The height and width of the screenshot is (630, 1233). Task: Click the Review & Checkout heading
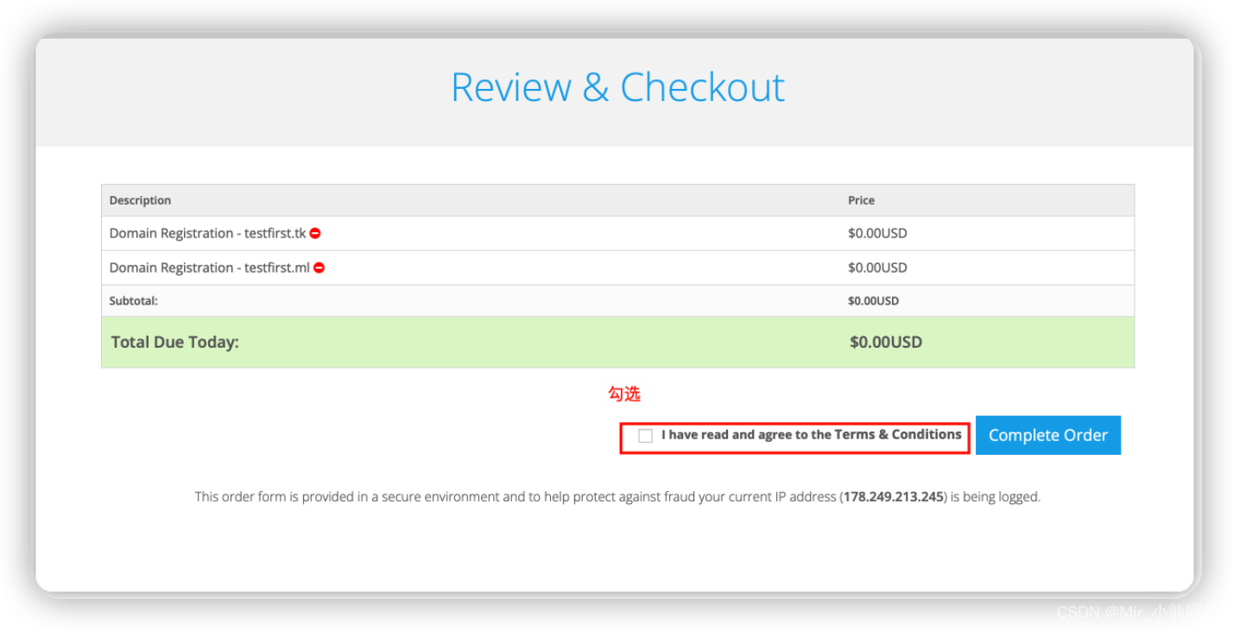click(x=618, y=87)
